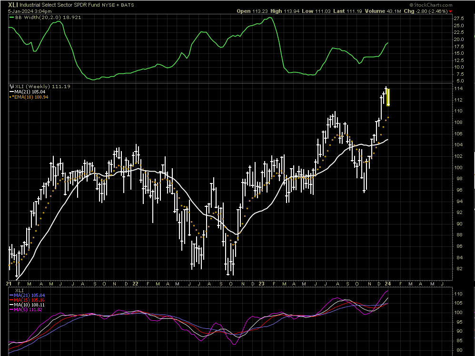Click the 82 price axis label
This screenshot has height=356, width=475.
pyautogui.click(x=459, y=269)
